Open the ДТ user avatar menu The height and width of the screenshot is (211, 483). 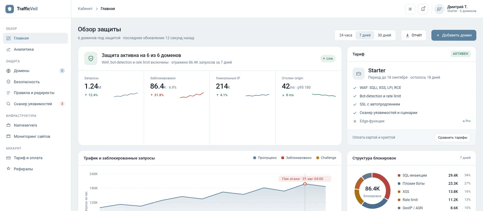(439, 9)
